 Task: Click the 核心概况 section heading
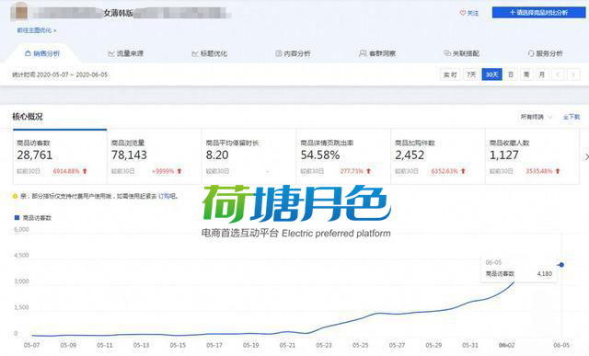(28, 117)
